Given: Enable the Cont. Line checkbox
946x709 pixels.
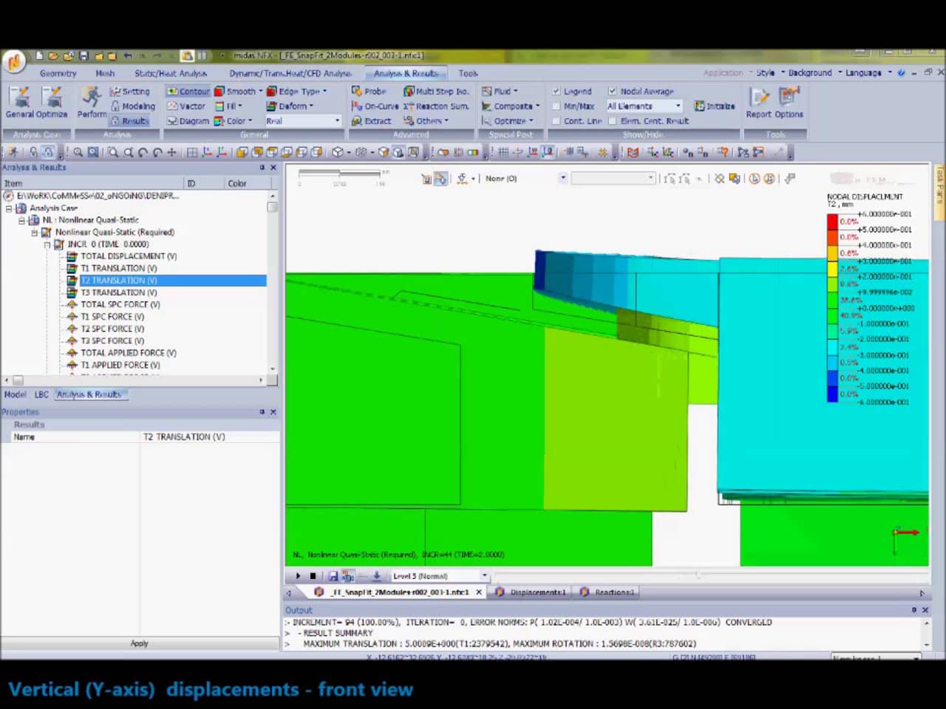Looking at the screenshot, I should point(557,121).
